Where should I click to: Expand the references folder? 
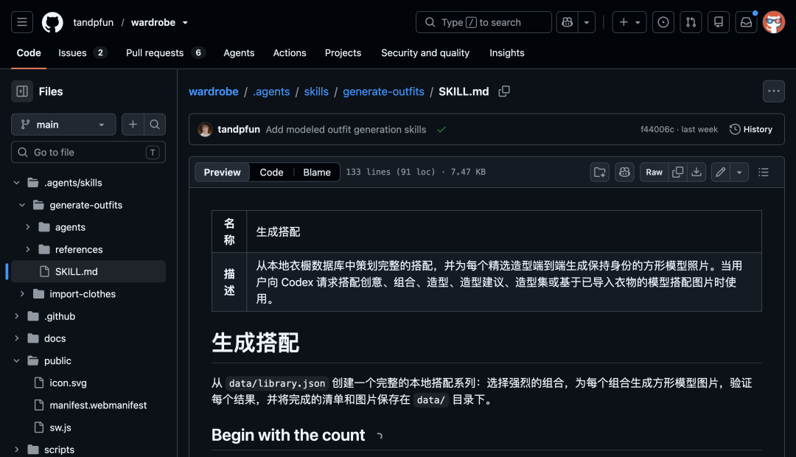pyautogui.click(x=28, y=249)
